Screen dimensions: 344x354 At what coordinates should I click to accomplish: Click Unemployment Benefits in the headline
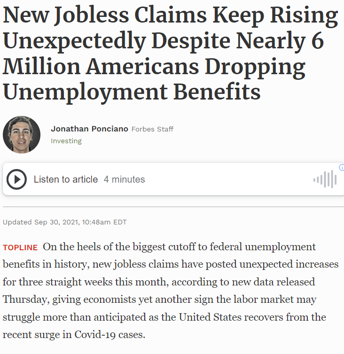click(x=132, y=92)
